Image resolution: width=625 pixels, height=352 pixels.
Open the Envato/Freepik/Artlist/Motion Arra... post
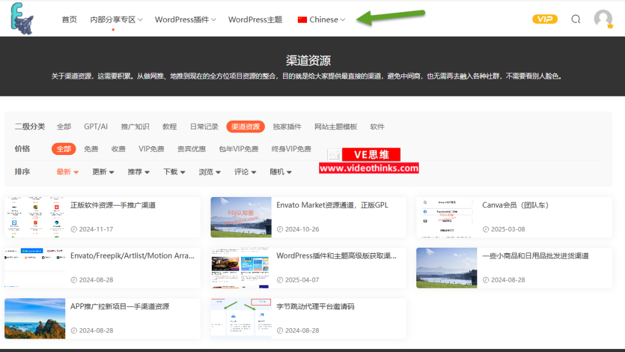132,256
